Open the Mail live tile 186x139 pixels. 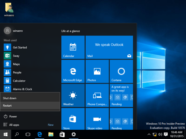(109, 47)
